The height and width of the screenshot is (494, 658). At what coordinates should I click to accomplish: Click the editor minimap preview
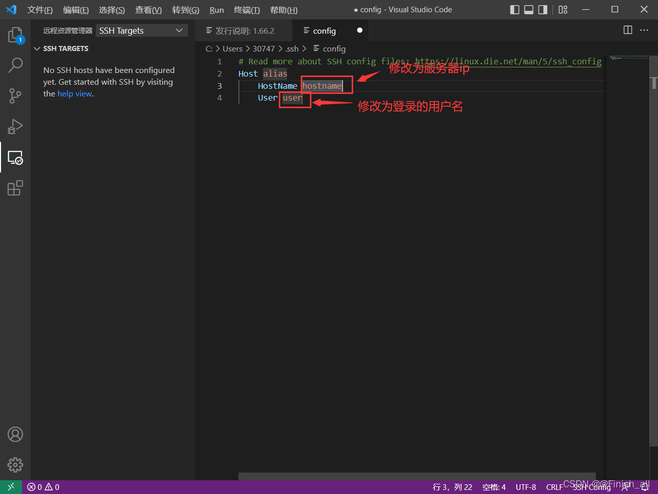628,57
